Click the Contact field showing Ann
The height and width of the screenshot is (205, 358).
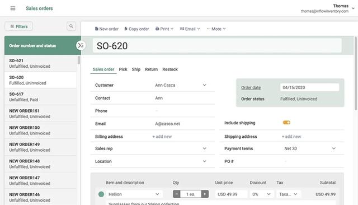[159, 98]
